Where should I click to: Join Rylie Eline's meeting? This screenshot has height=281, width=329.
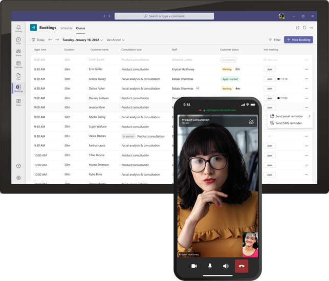270,175
